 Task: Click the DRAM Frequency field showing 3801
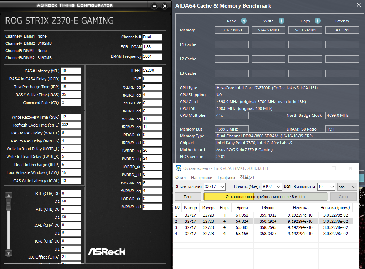pyautogui.click(x=152, y=57)
